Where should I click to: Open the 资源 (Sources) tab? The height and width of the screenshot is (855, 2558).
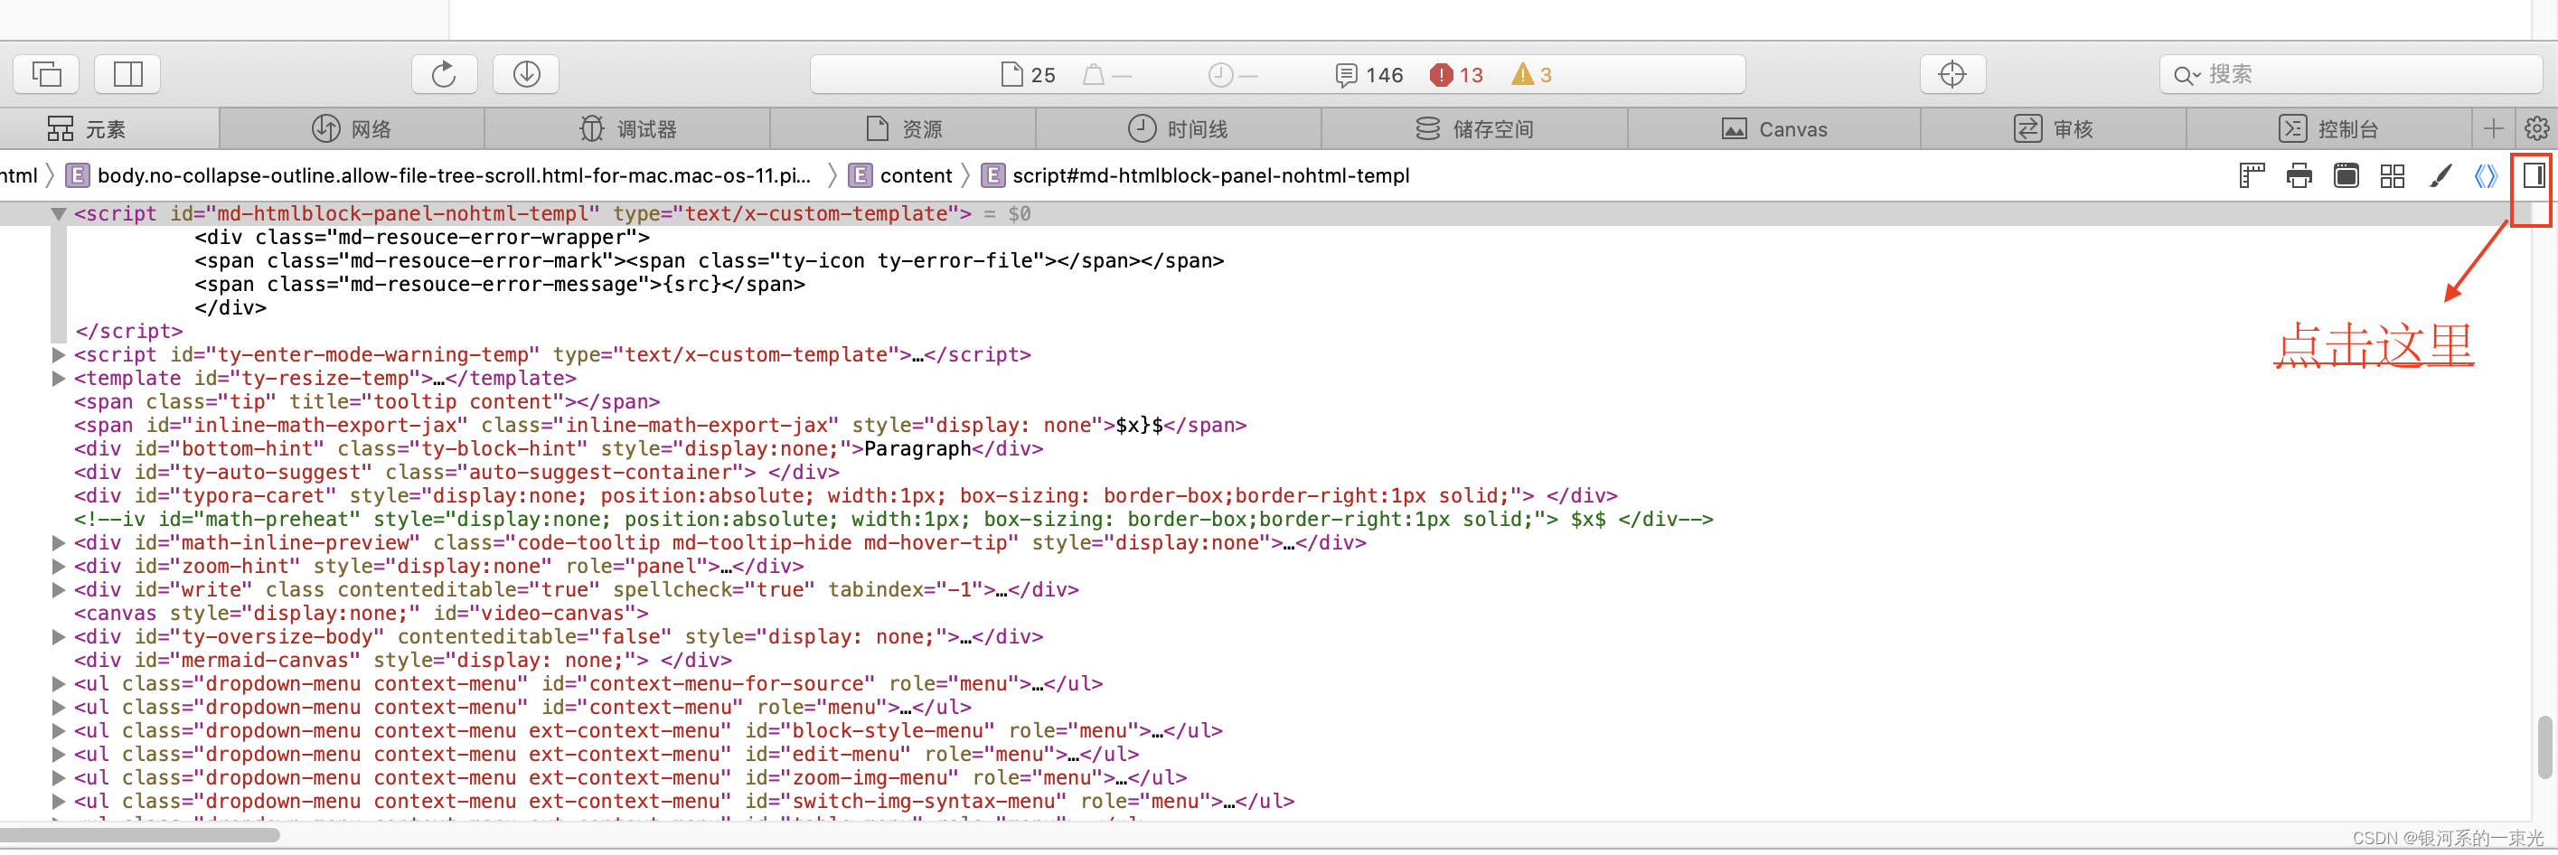[x=904, y=129]
